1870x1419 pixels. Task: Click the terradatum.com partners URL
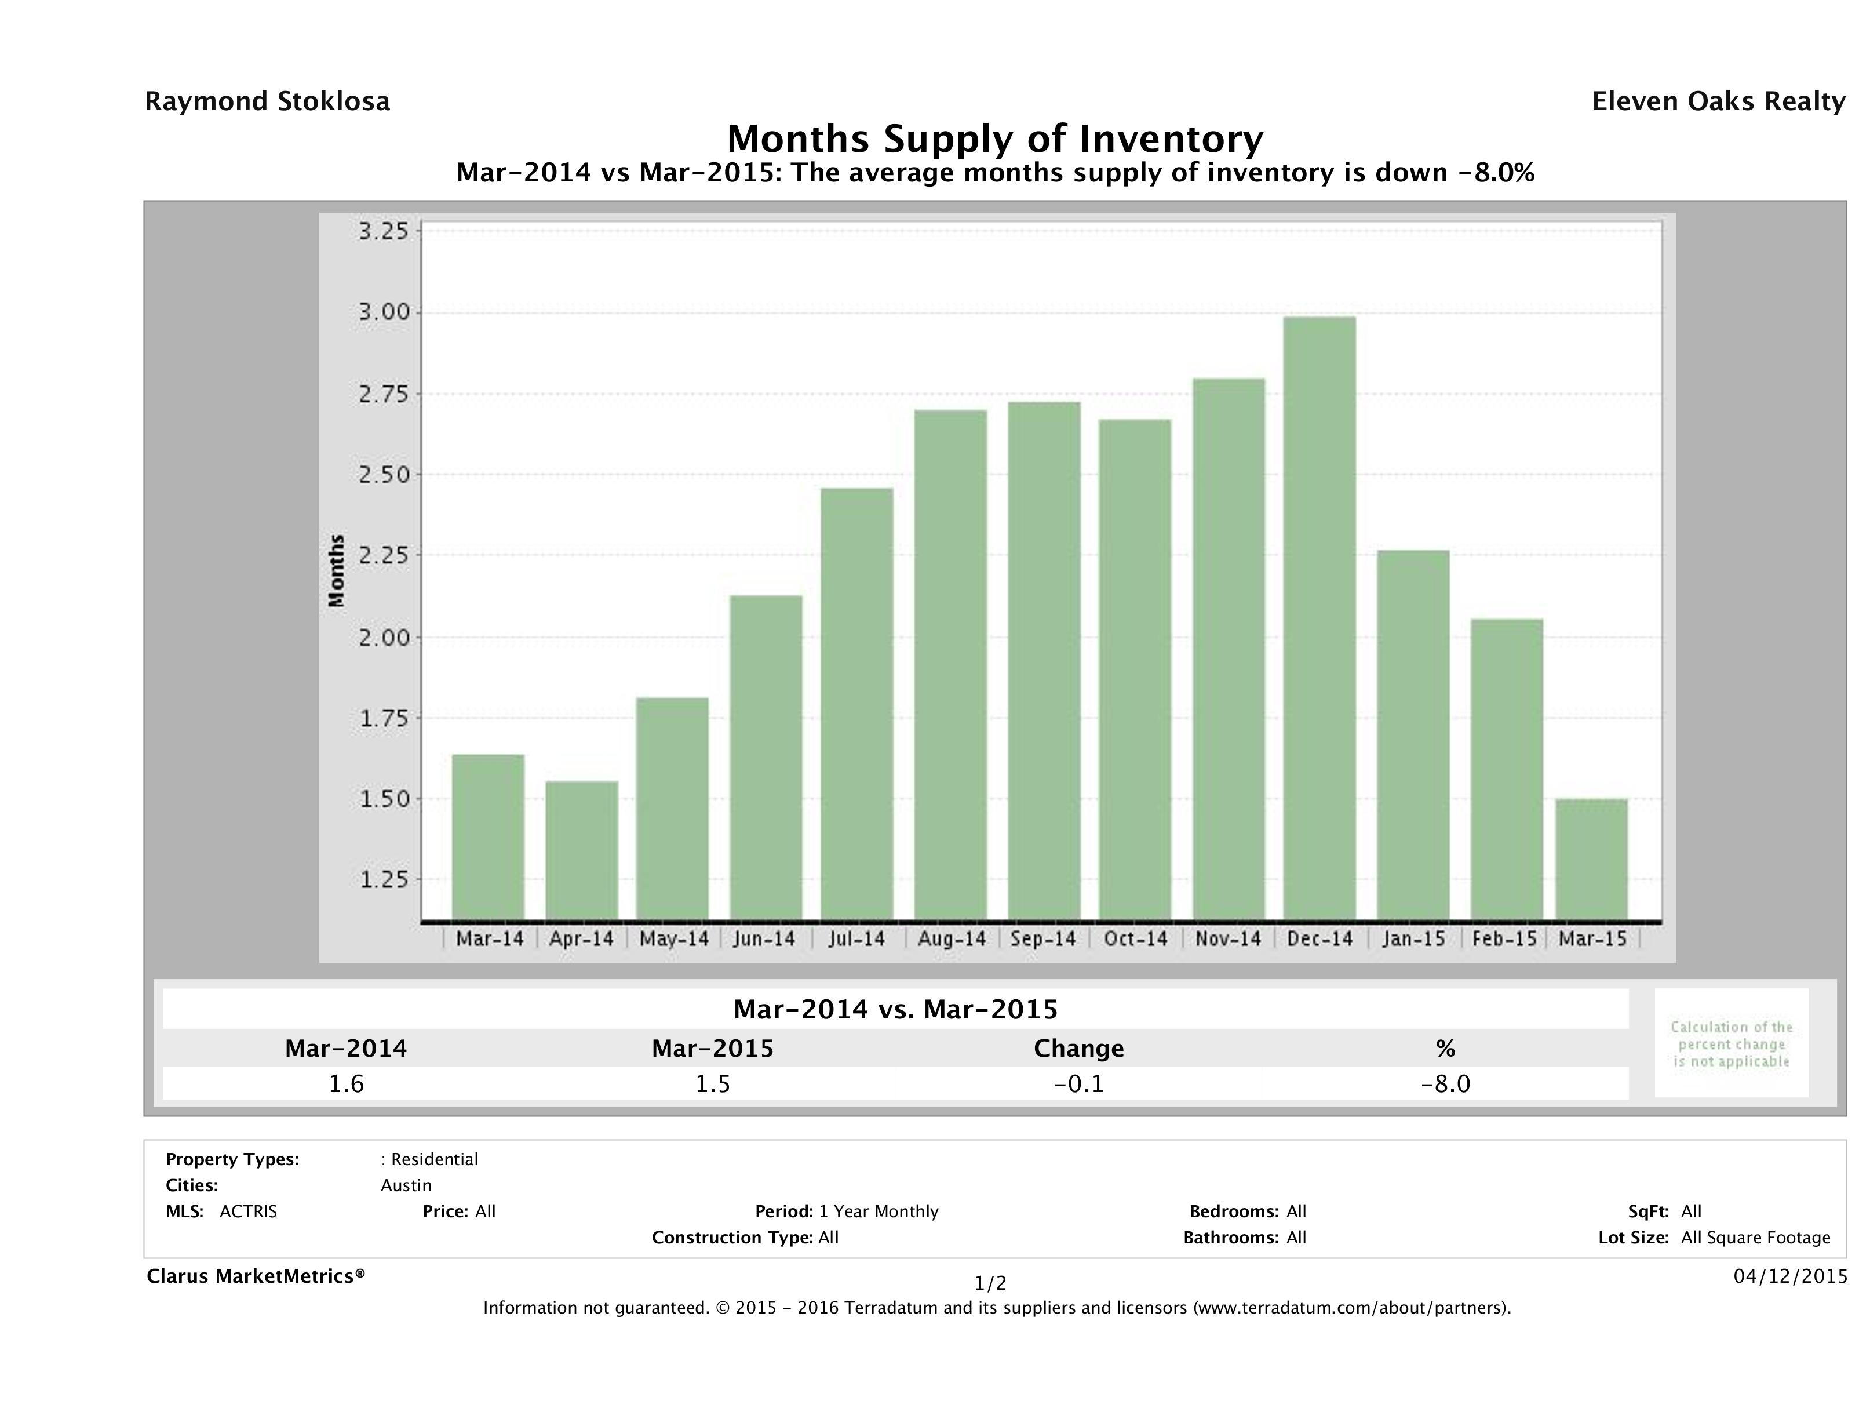[x=1351, y=1308]
